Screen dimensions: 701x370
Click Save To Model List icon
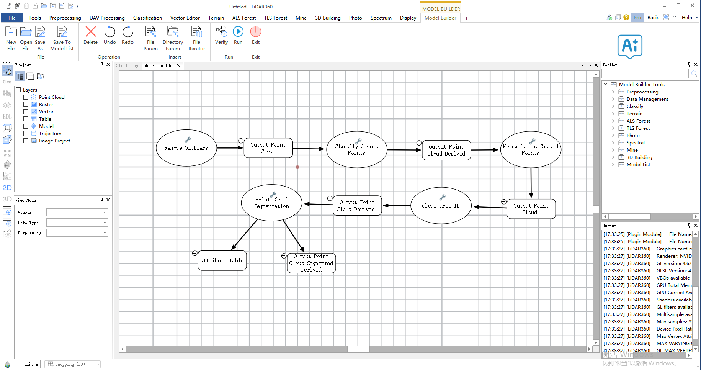62,38
